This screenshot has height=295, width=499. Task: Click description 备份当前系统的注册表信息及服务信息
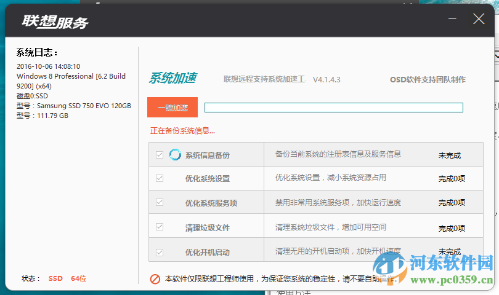338,154
